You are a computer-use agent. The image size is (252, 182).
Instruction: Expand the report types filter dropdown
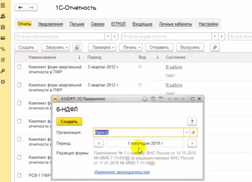[215, 36]
